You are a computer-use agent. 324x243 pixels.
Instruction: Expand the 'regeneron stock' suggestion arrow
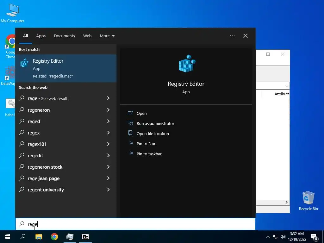[108, 166]
